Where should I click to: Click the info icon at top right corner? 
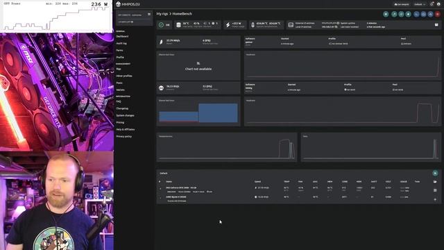pos(438,4)
